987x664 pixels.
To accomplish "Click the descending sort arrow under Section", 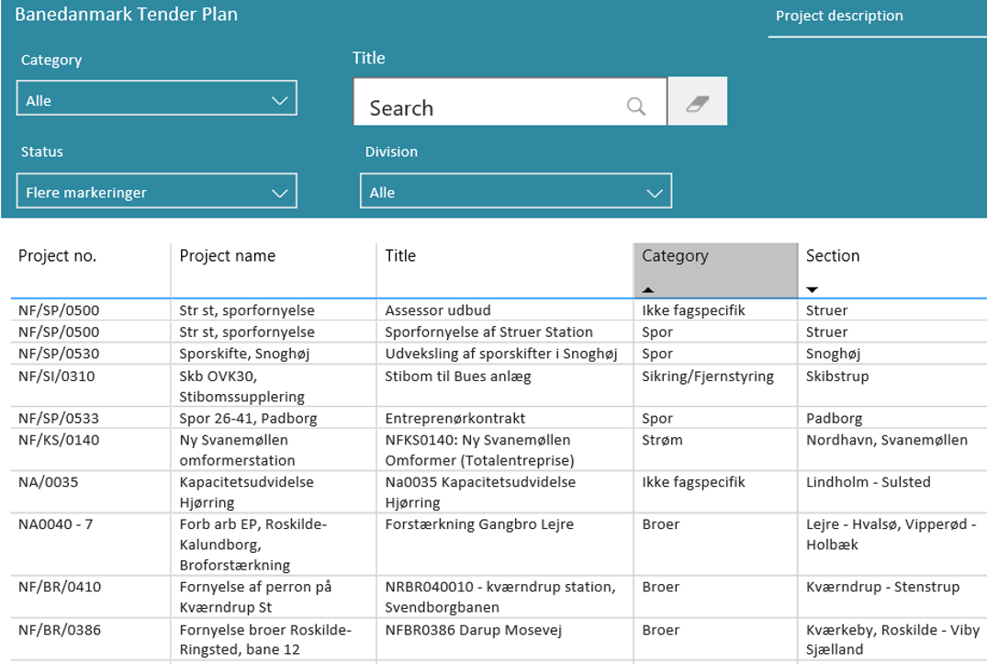I will point(812,290).
